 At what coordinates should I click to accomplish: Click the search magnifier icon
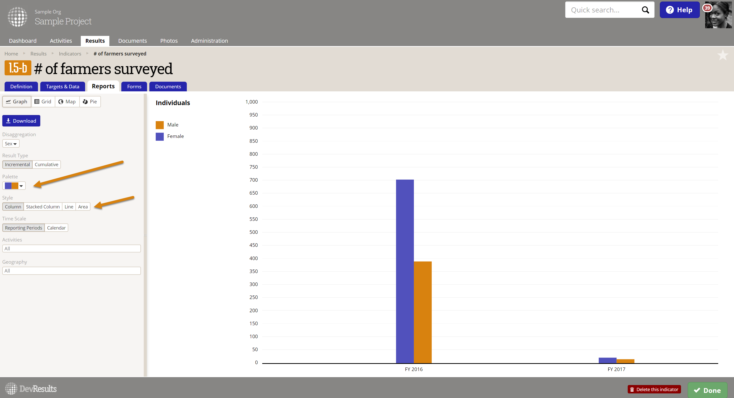645,10
